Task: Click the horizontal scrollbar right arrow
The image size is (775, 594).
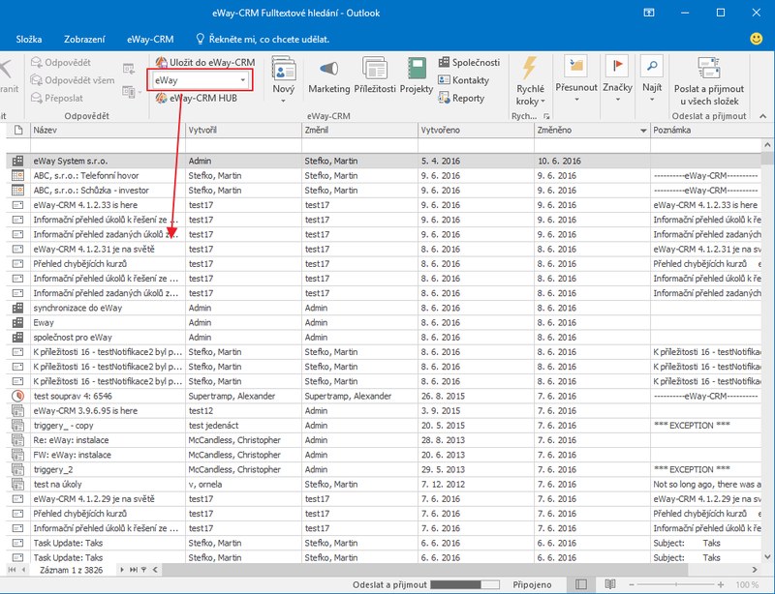Action: click(755, 570)
